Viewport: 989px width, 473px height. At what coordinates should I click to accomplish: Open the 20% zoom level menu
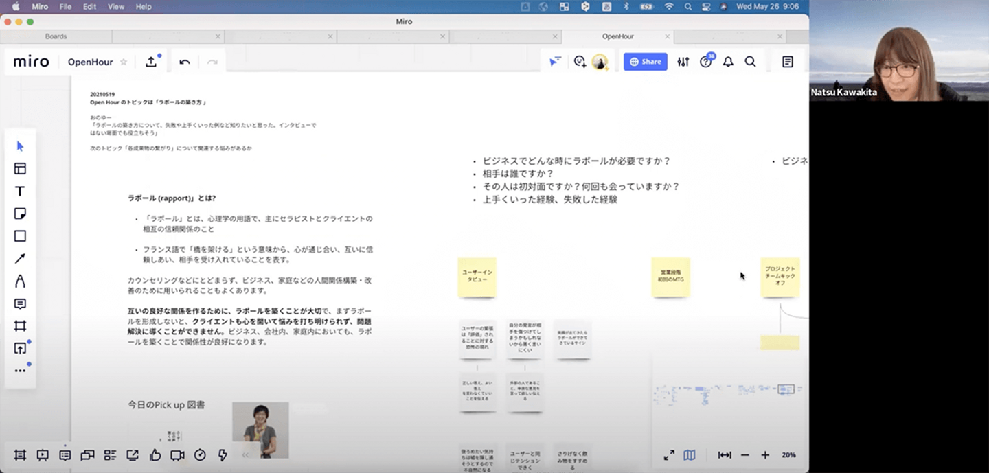[x=788, y=455]
